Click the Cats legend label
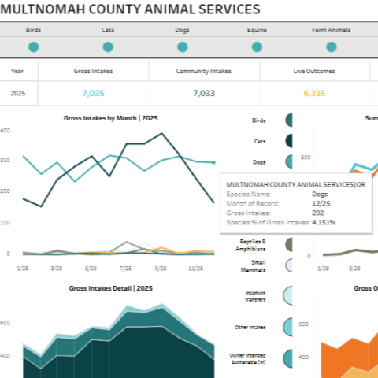Viewport: 378px width, 378px height. click(260, 142)
